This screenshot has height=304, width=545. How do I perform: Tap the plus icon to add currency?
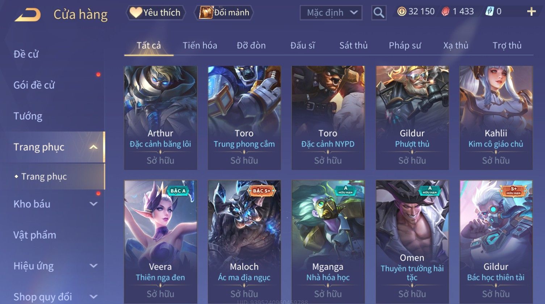(531, 12)
